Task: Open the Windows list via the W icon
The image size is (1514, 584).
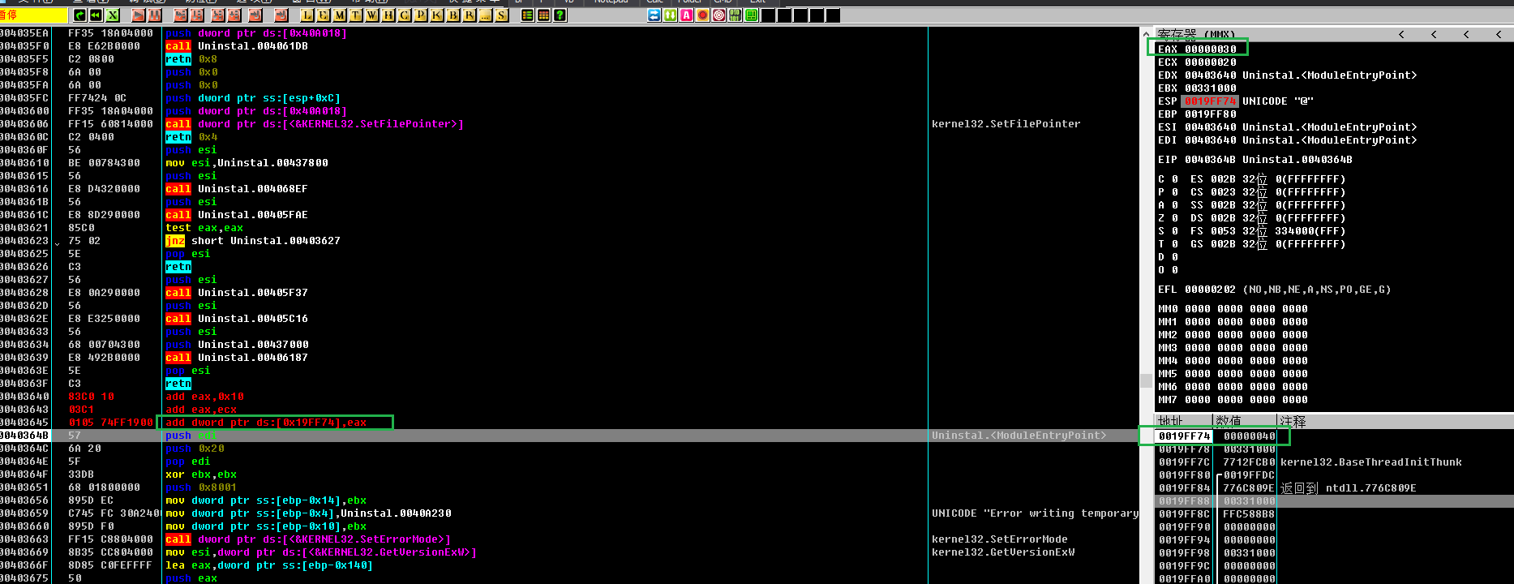Action: coord(372,15)
